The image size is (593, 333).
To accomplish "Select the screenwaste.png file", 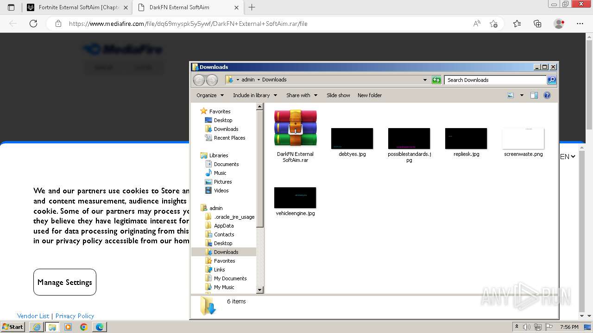I will (523, 142).
